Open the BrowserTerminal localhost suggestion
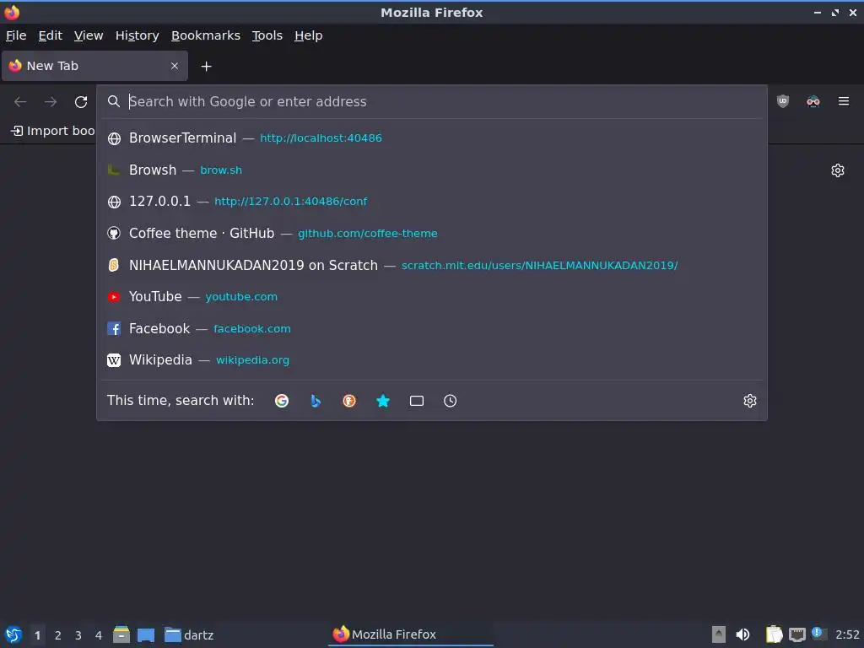The height and width of the screenshot is (648, 864). [432, 138]
